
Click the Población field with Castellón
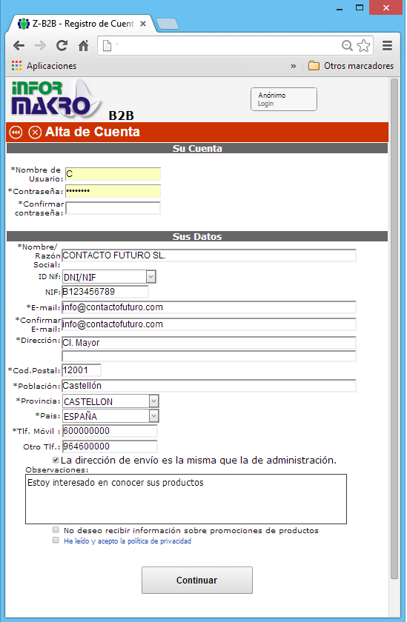click(209, 386)
